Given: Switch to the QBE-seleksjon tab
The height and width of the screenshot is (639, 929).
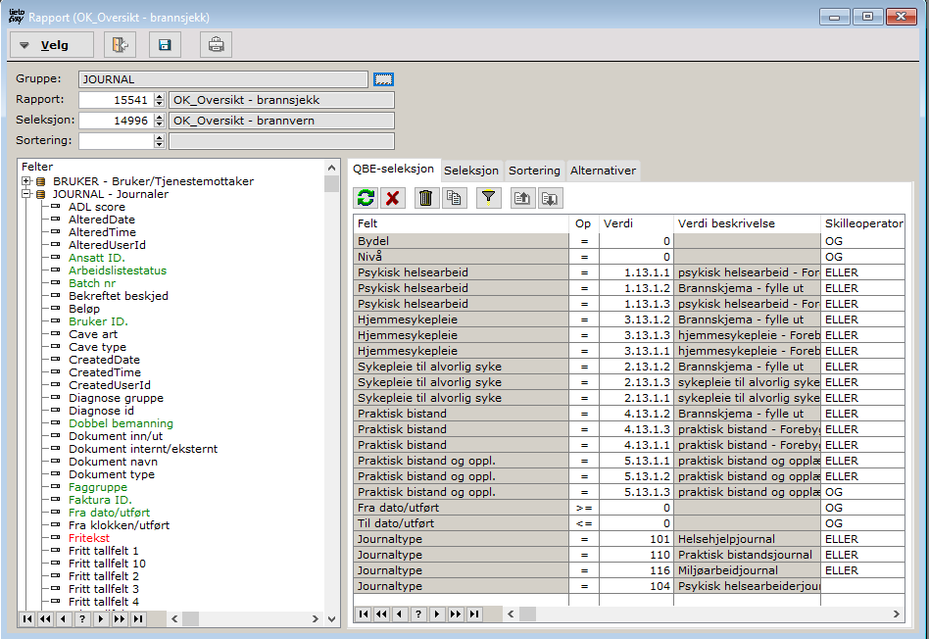Looking at the screenshot, I should (393, 169).
